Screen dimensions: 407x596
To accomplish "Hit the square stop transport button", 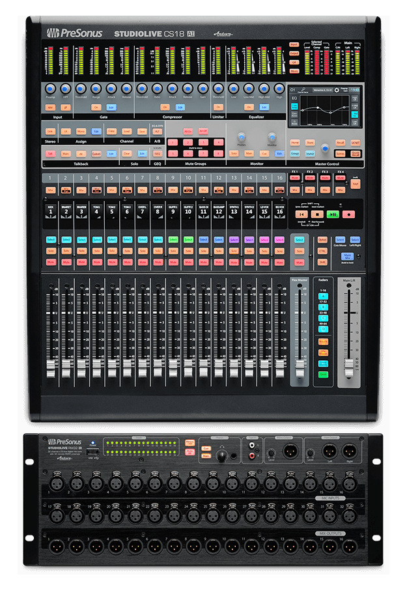I will coord(317,214).
